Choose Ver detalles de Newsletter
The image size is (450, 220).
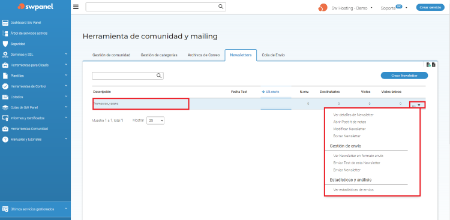tap(353, 114)
